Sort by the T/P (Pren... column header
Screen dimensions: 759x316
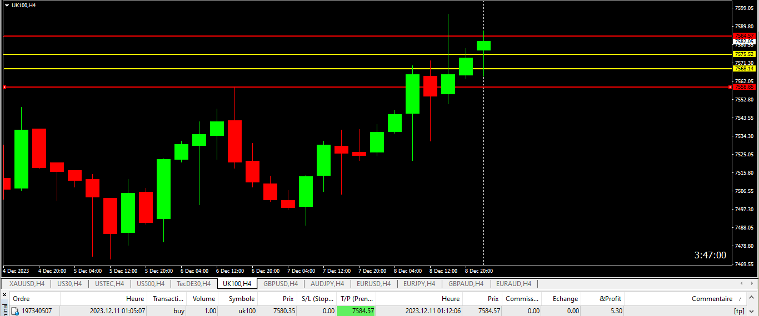tap(356, 299)
